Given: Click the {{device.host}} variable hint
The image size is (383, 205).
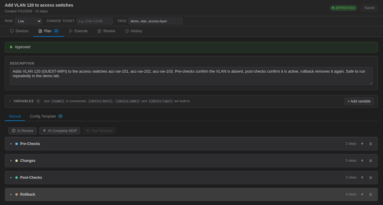Looking at the screenshot, I should click(x=101, y=101).
